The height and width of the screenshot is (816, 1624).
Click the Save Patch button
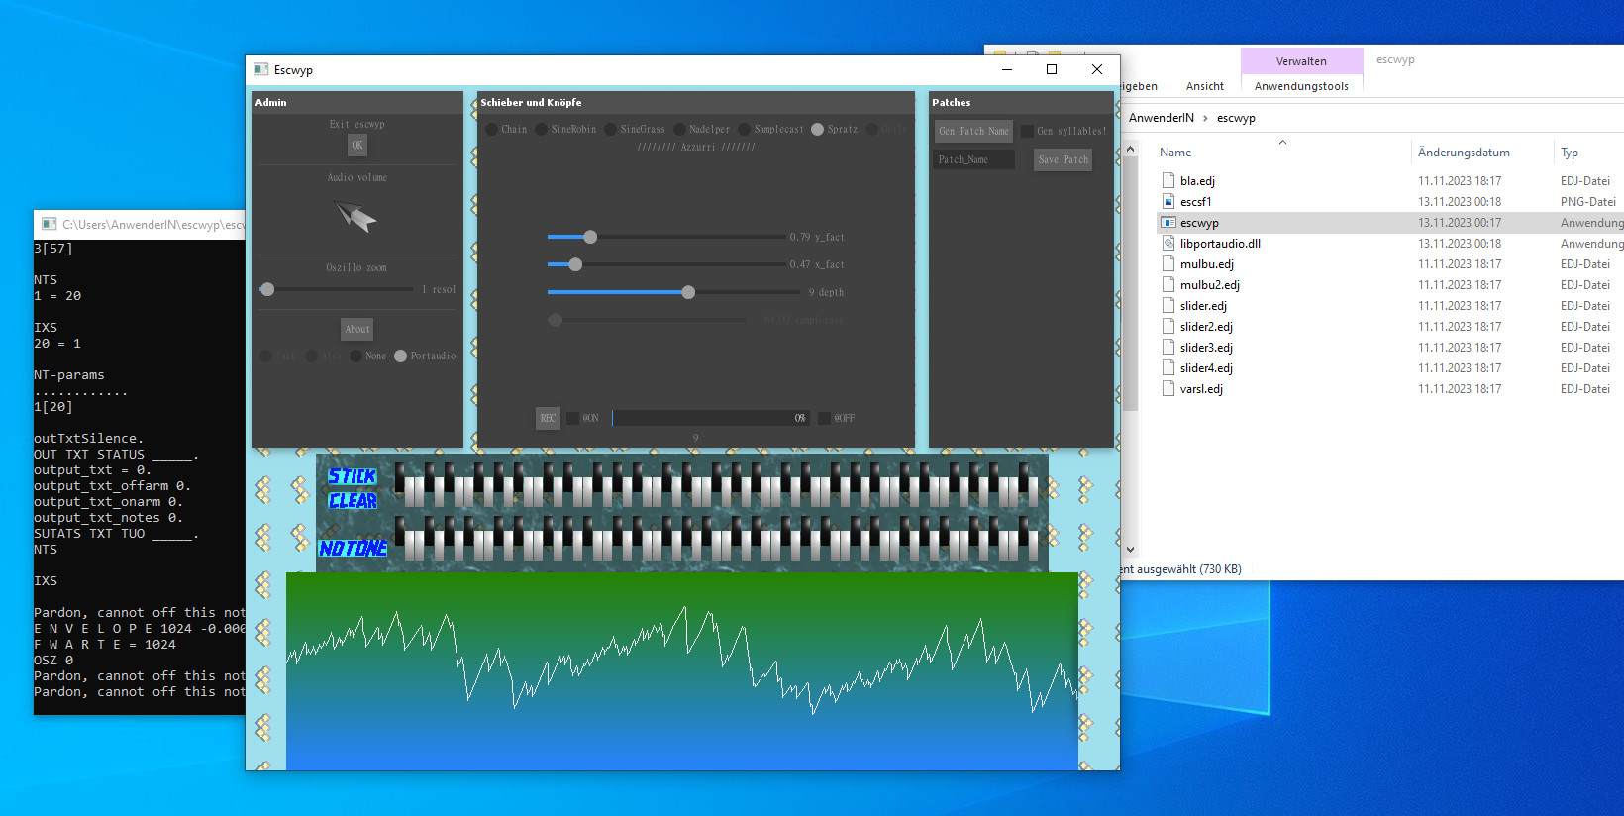[1063, 159]
